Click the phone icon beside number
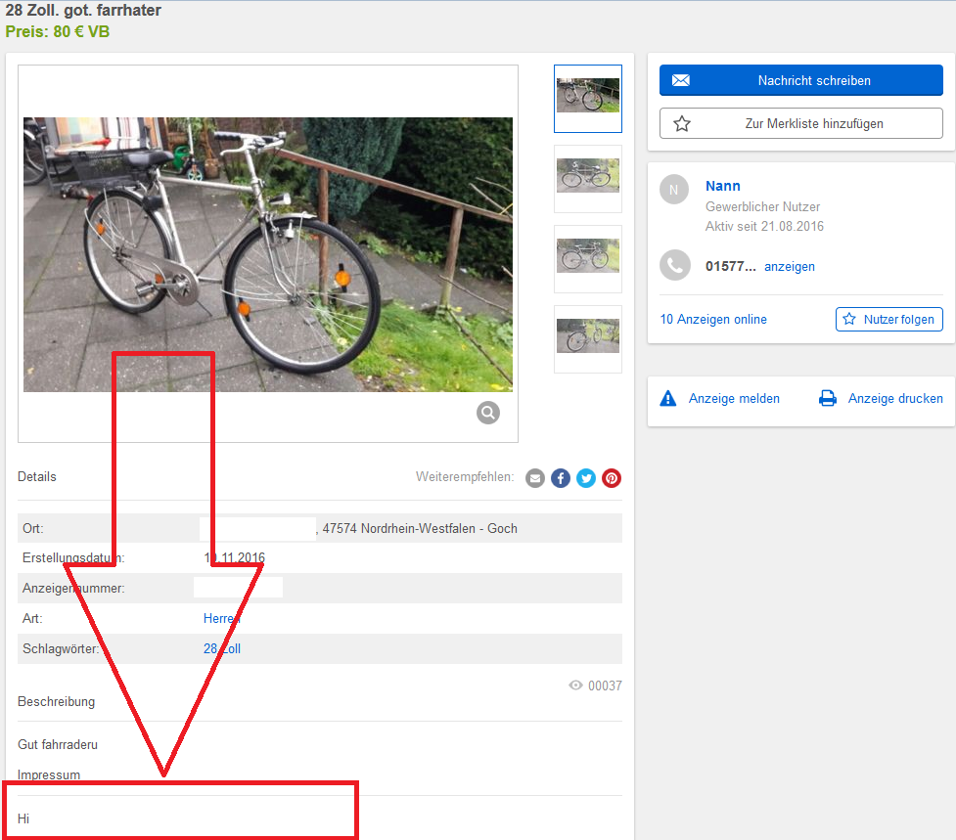 coord(675,266)
